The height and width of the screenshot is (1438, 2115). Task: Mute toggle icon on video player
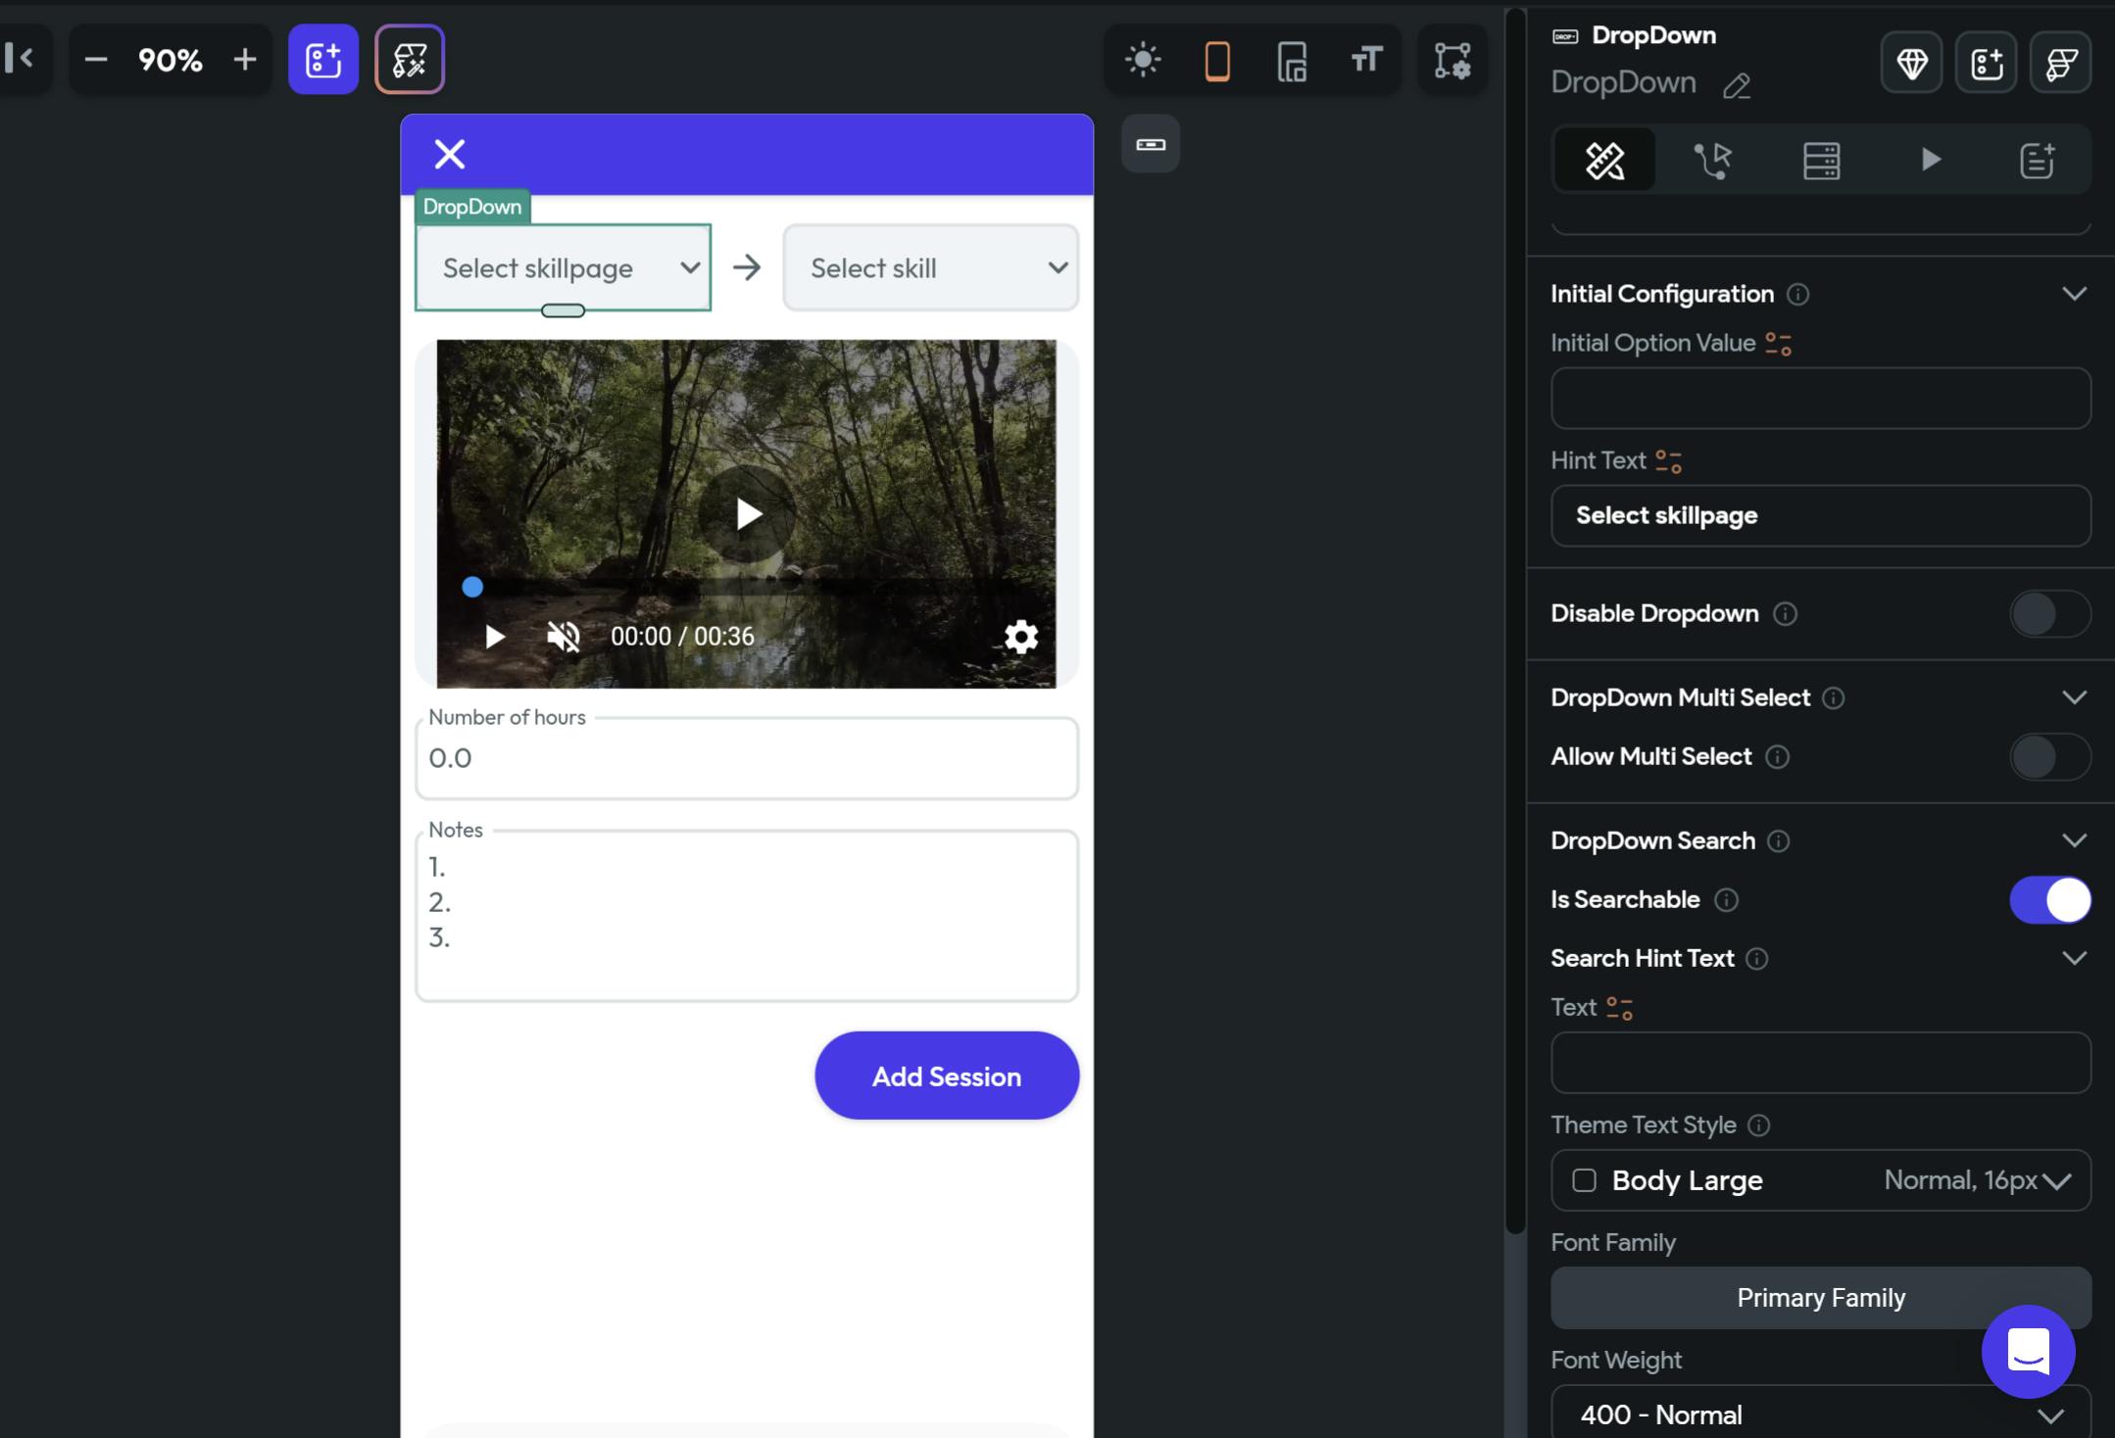click(564, 637)
